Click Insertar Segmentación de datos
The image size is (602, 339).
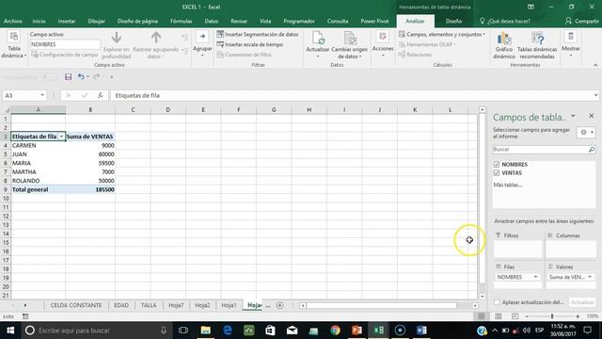(x=258, y=34)
